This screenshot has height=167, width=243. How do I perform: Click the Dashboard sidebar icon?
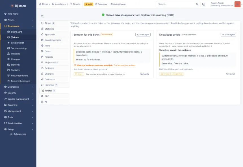(x=8, y=32)
